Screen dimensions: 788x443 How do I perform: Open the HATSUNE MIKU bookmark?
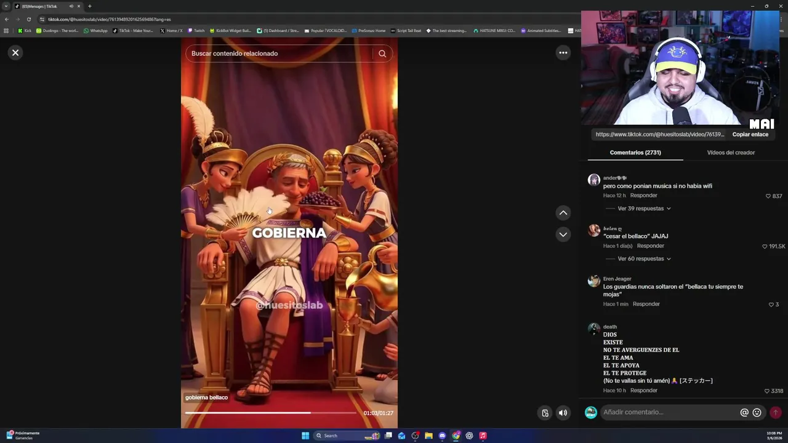(494, 31)
